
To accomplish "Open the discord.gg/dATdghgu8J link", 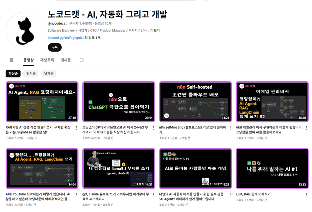I will coord(66,38).
